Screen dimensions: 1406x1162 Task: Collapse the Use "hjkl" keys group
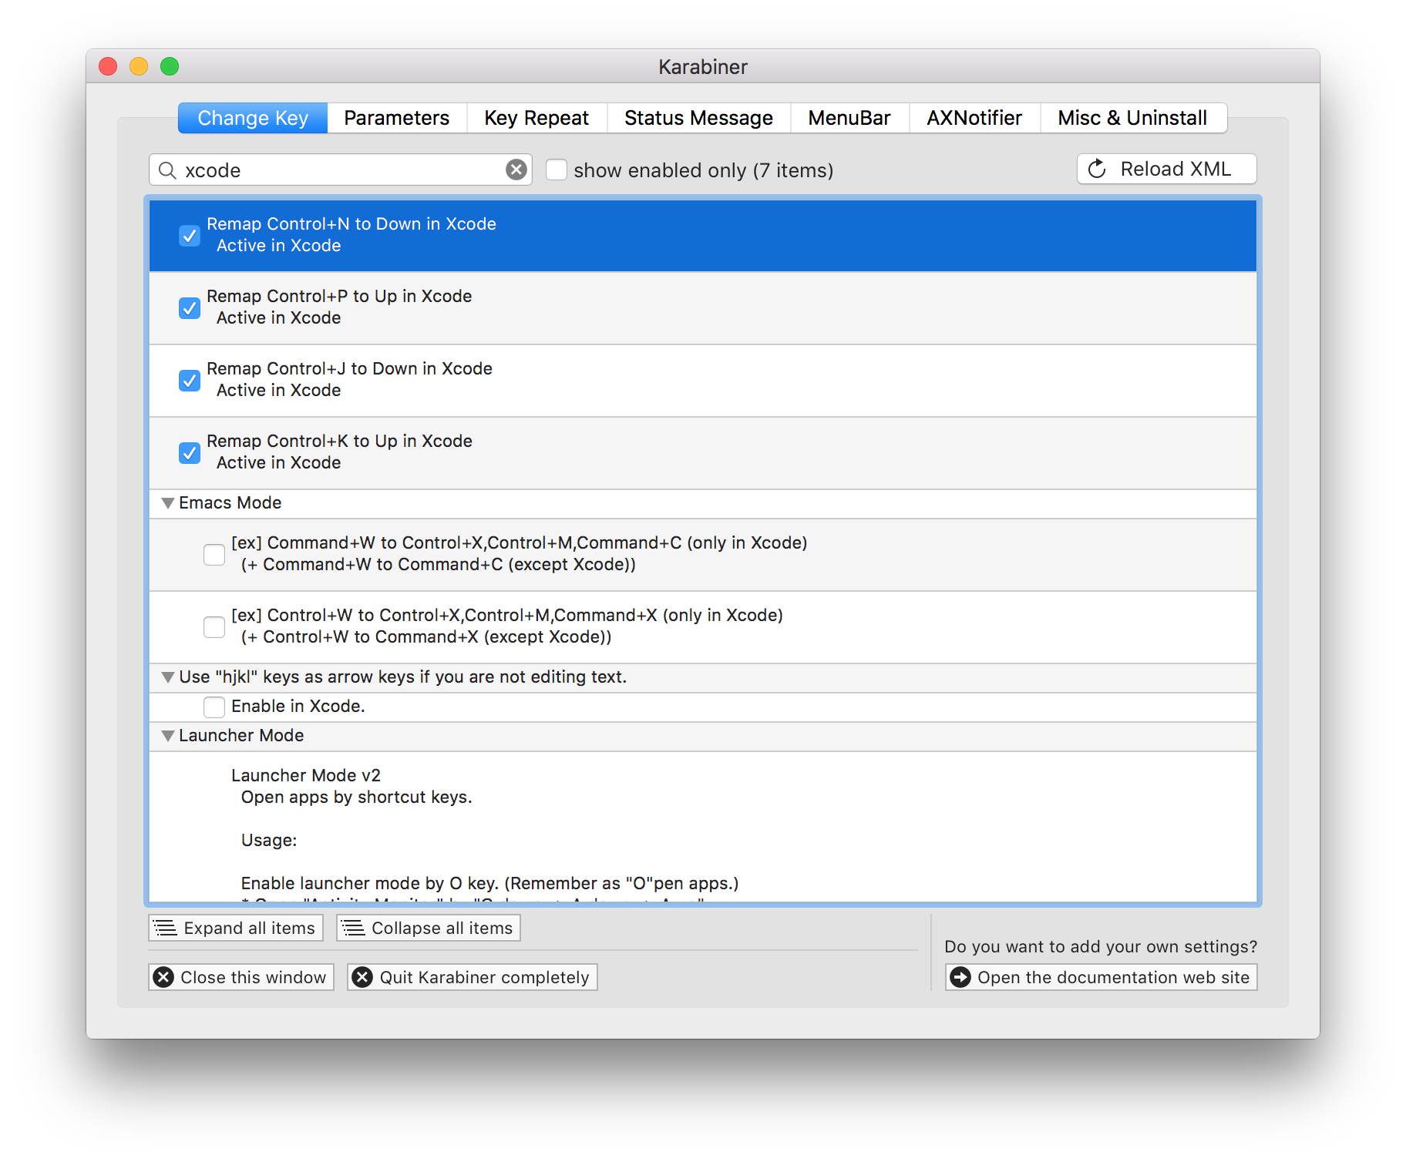[x=168, y=677]
